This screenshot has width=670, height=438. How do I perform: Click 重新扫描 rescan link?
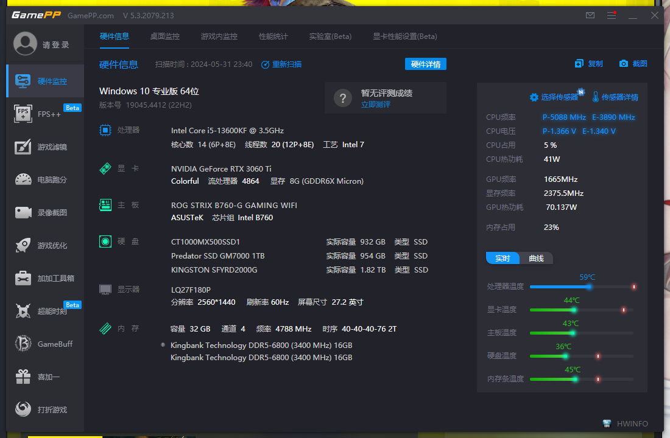[x=281, y=64]
